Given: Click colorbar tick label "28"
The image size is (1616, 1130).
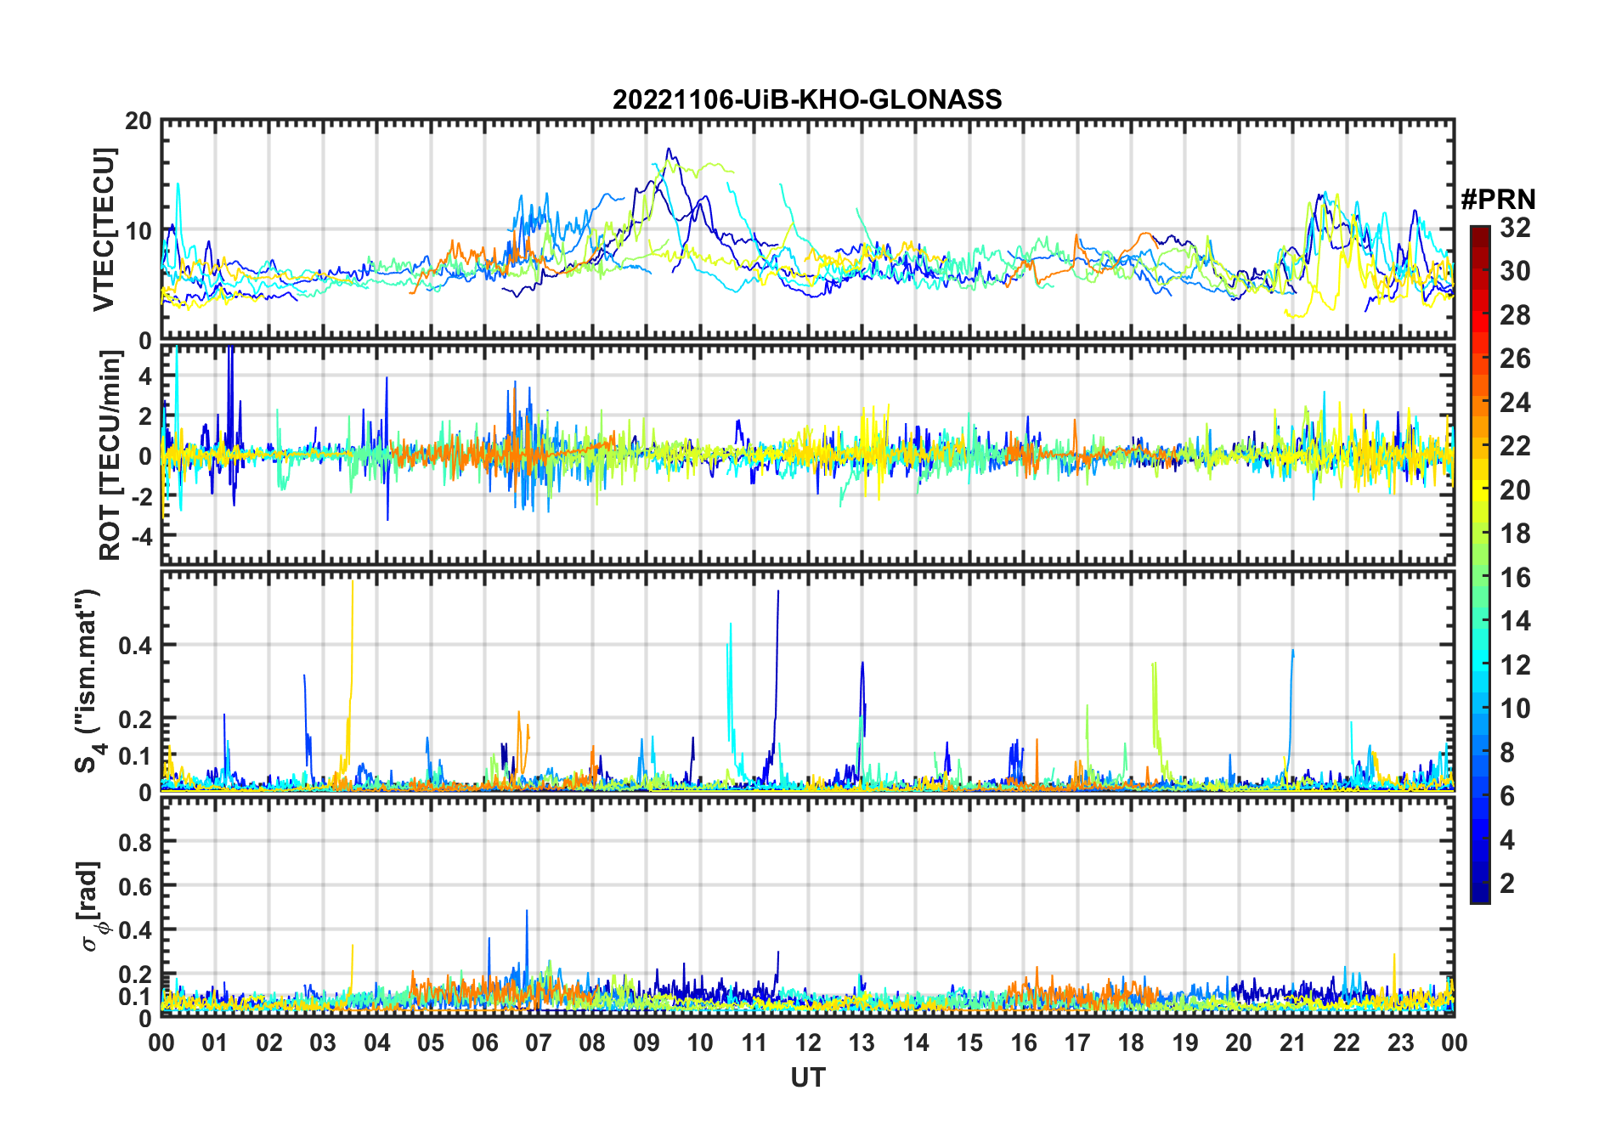Looking at the screenshot, I should pos(1515,315).
